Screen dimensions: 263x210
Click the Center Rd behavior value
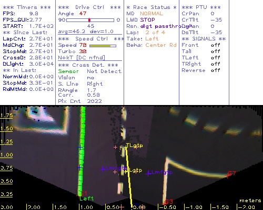point(161,45)
